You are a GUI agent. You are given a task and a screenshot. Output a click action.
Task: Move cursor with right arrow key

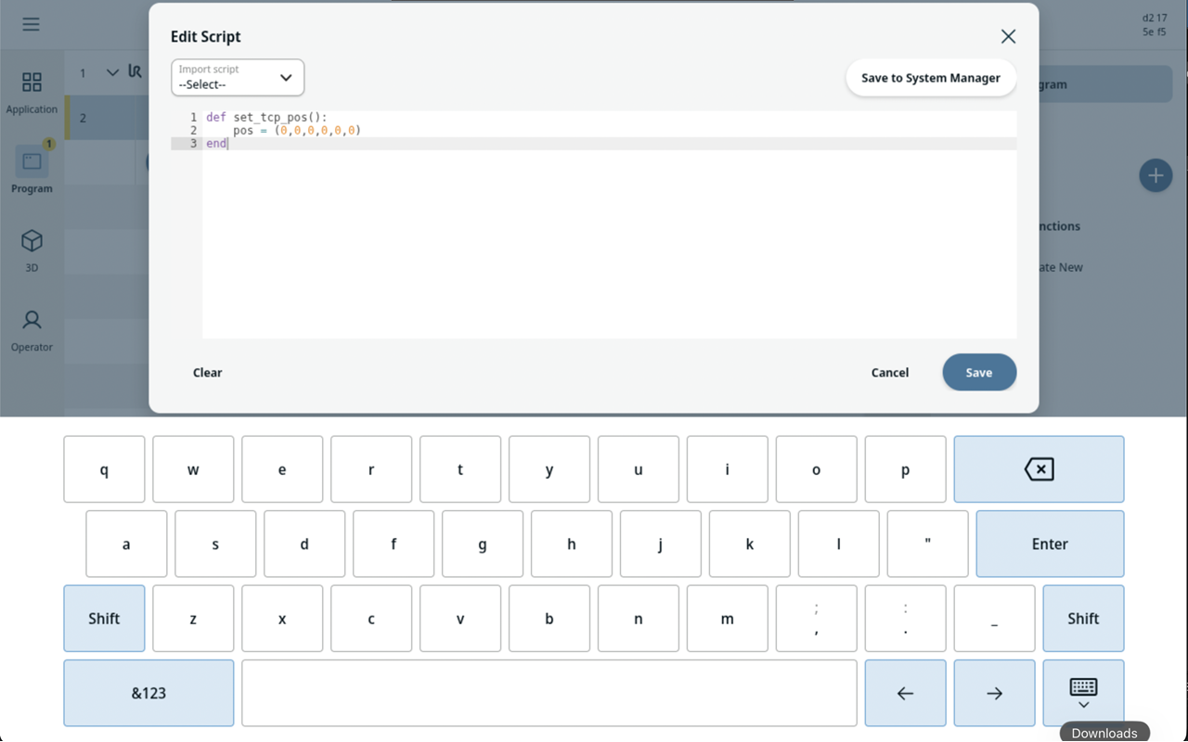point(994,693)
